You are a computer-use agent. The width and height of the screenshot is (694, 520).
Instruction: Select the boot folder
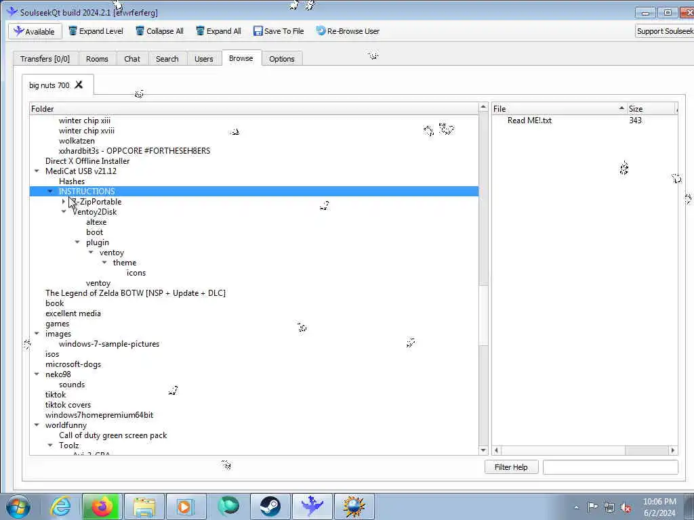94,232
